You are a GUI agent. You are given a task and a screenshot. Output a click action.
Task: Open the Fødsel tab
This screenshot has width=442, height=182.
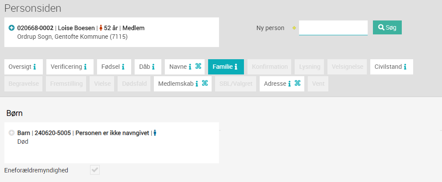[114, 67]
